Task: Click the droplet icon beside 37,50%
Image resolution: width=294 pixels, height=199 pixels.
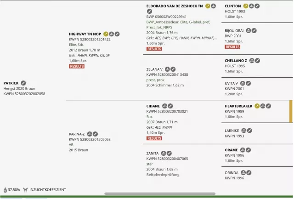Action: 5,189
